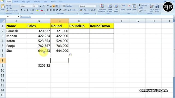Click the Insert Function fx icon

(x=29, y=17)
